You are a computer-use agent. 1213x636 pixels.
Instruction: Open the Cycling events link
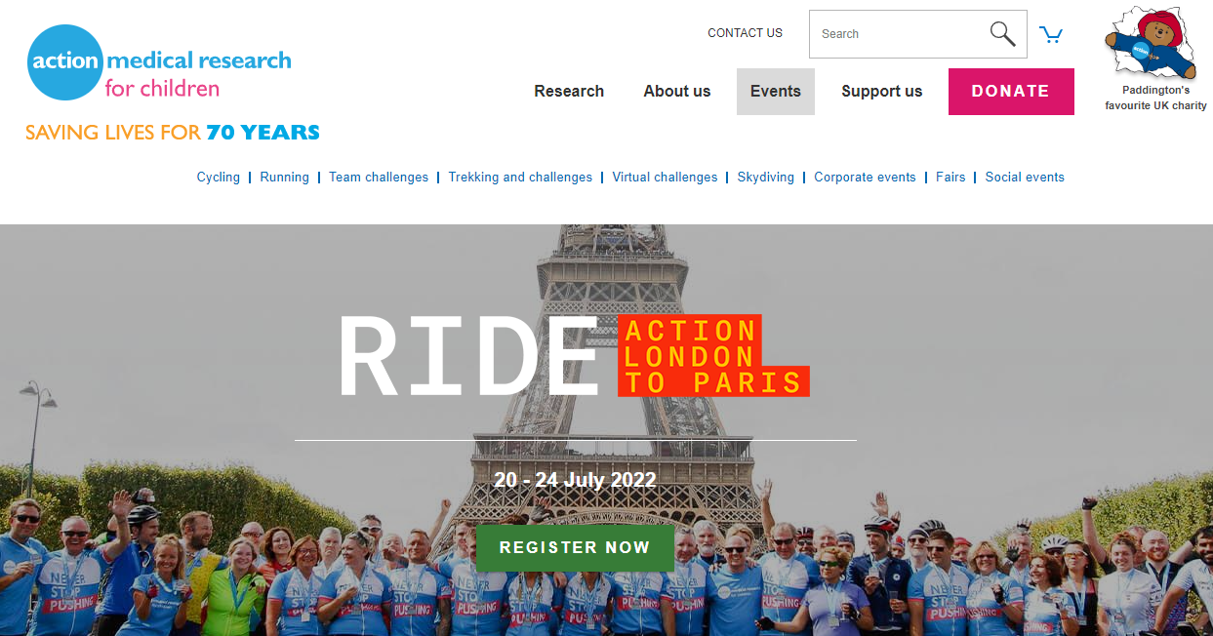(219, 178)
